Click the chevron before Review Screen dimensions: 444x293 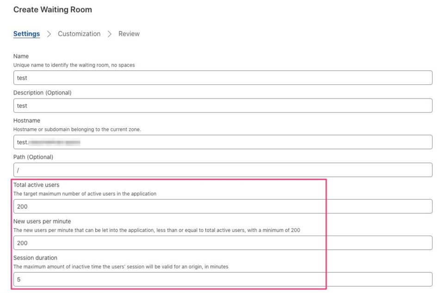(x=110, y=34)
